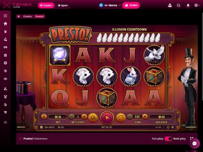Open the live chat bubble

(194, 143)
